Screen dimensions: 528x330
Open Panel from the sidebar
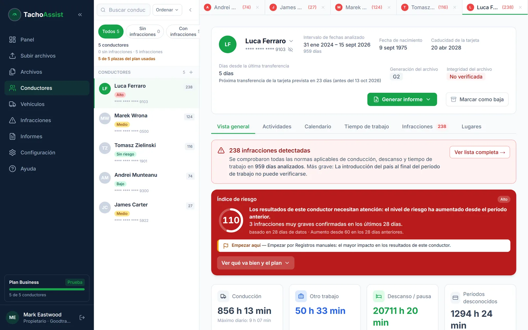(47, 40)
